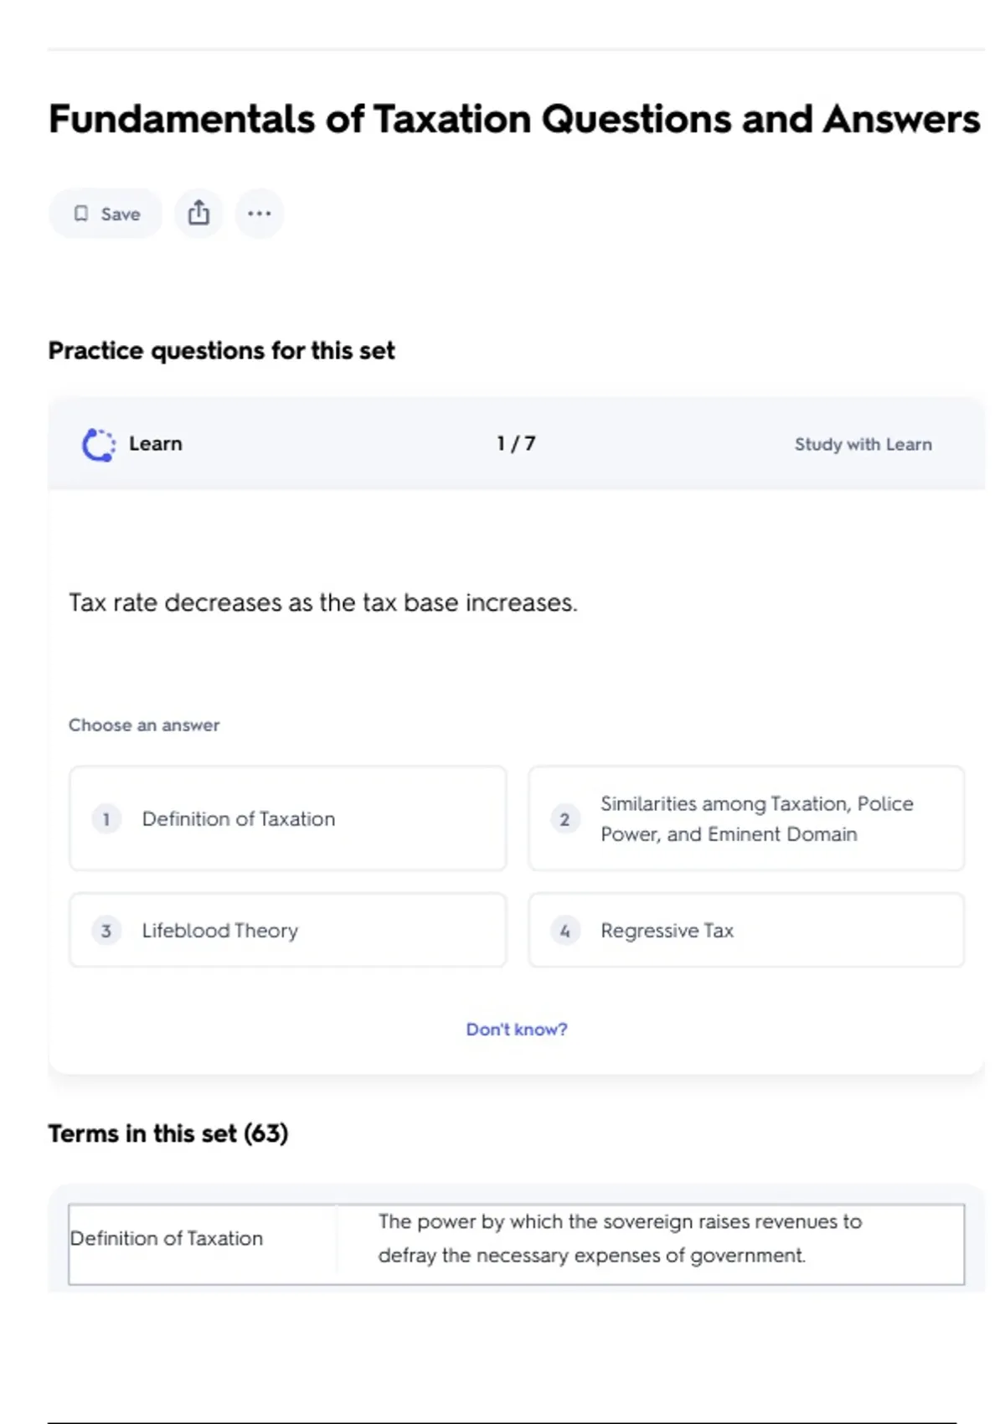The image size is (1005, 1424).
Task: Click the sovereign raises revenues definition text
Action: point(620,1239)
